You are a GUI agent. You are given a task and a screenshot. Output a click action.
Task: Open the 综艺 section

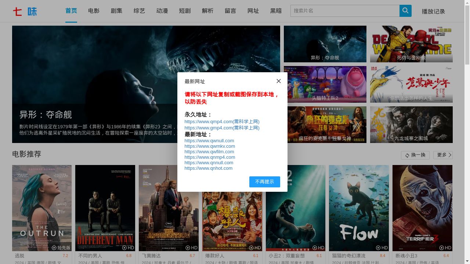coord(140,11)
